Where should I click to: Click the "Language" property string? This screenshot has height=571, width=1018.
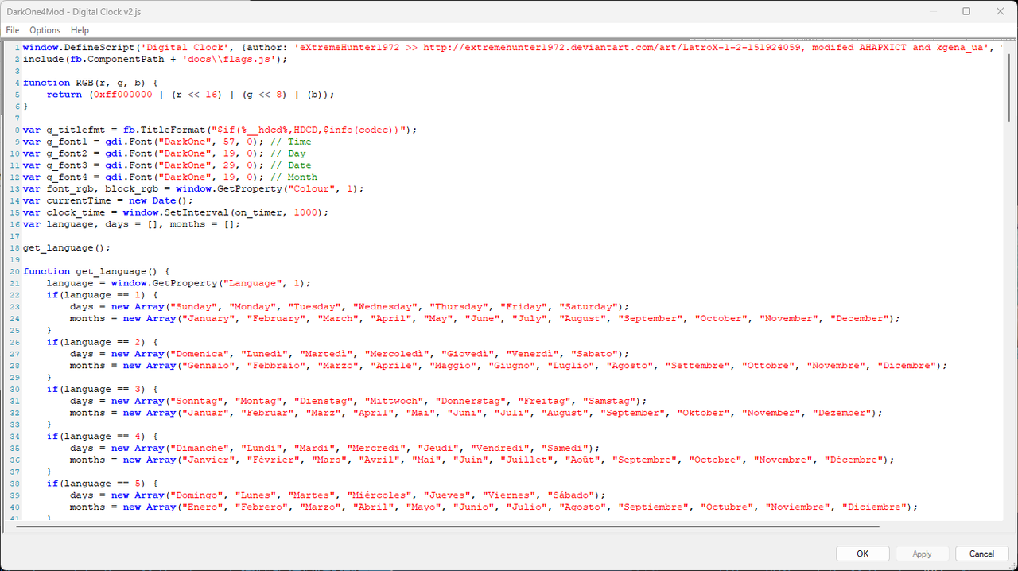(x=252, y=283)
